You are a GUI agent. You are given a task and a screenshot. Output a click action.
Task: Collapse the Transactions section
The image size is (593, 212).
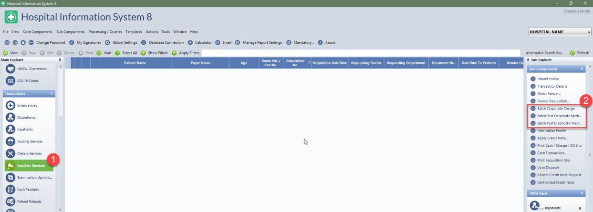(x=52, y=94)
